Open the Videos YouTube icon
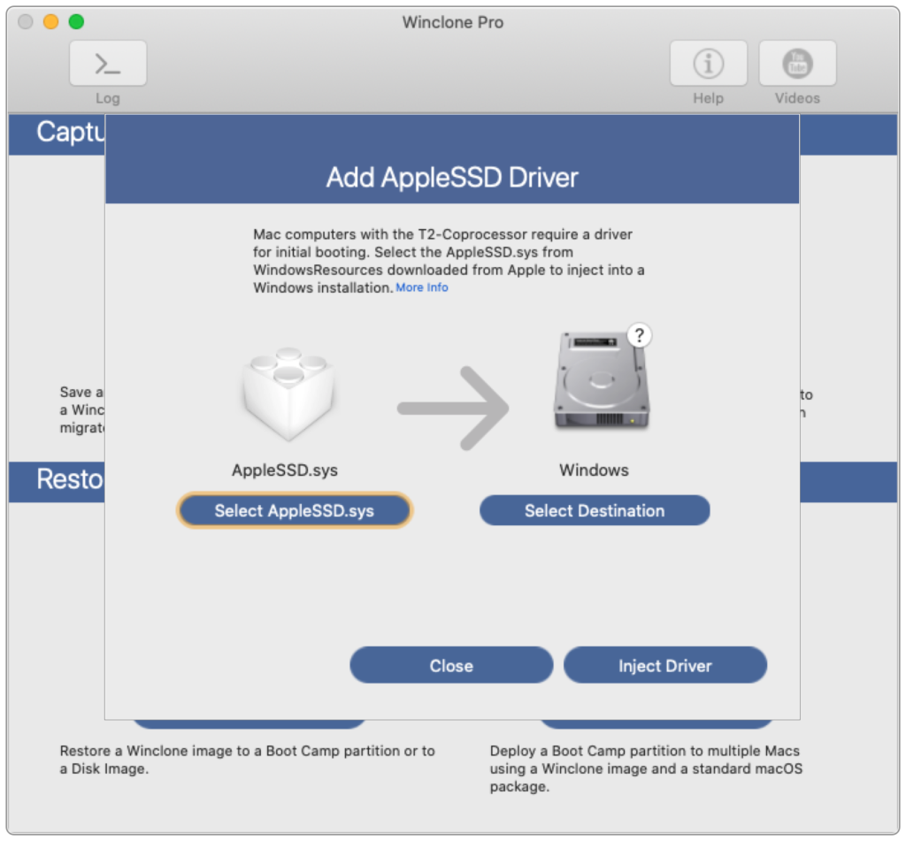Image resolution: width=906 pixels, height=841 pixels. pyautogui.click(x=797, y=63)
